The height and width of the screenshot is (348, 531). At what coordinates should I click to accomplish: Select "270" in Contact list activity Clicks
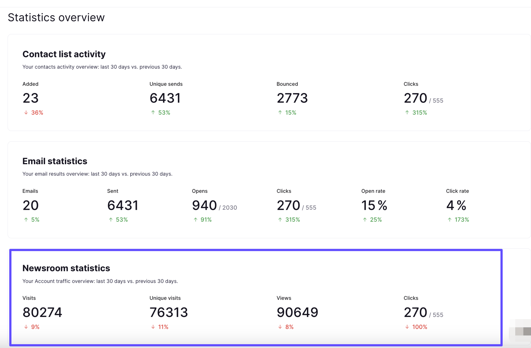415,98
